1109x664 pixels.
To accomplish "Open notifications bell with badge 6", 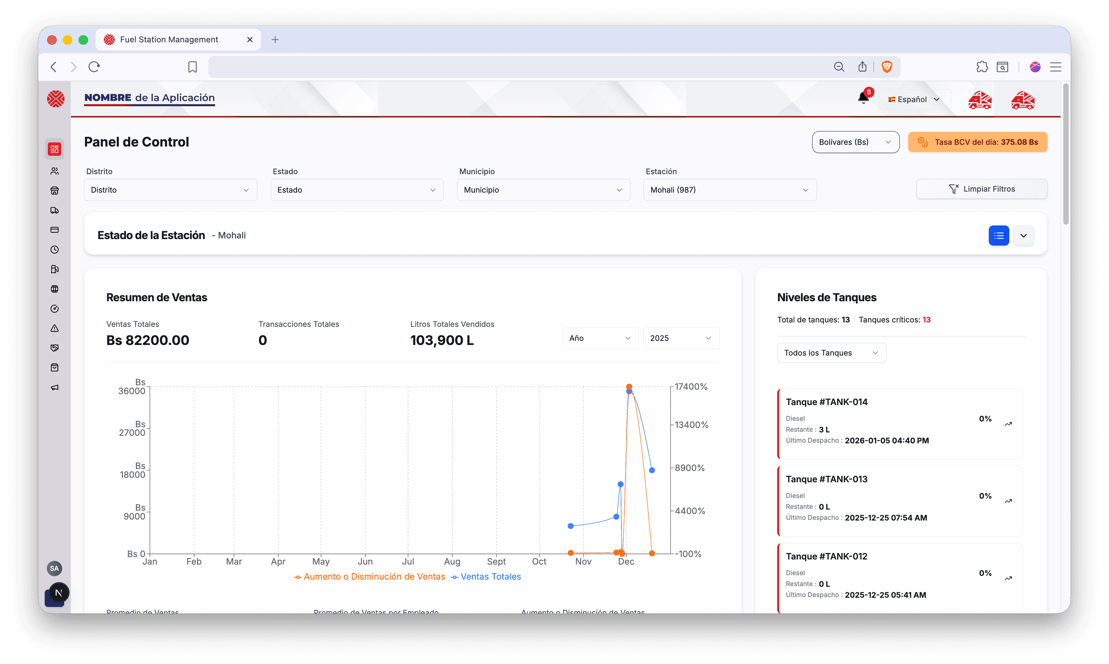I will point(864,98).
